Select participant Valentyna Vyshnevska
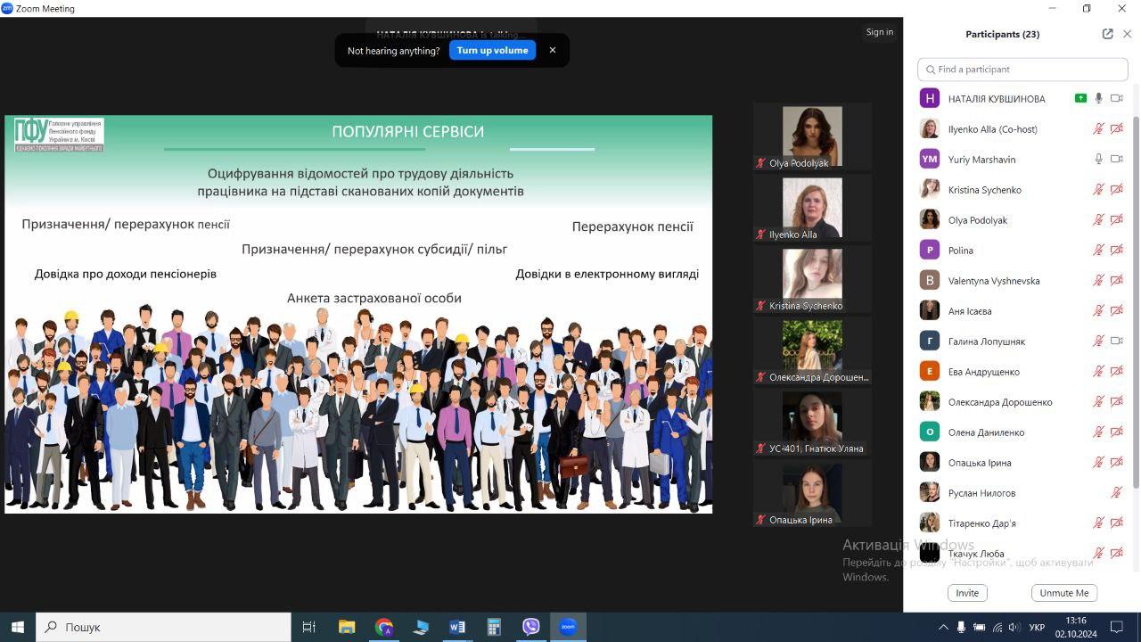The height and width of the screenshot is (642, 1141). pyautogui.click(x=1022, y=281)
